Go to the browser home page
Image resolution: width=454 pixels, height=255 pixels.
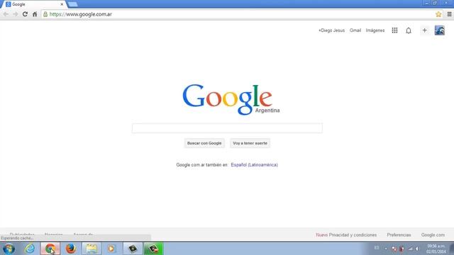point(35,14)
